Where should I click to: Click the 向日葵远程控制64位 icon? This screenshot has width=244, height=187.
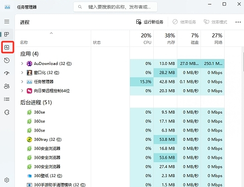pos(29,91)
